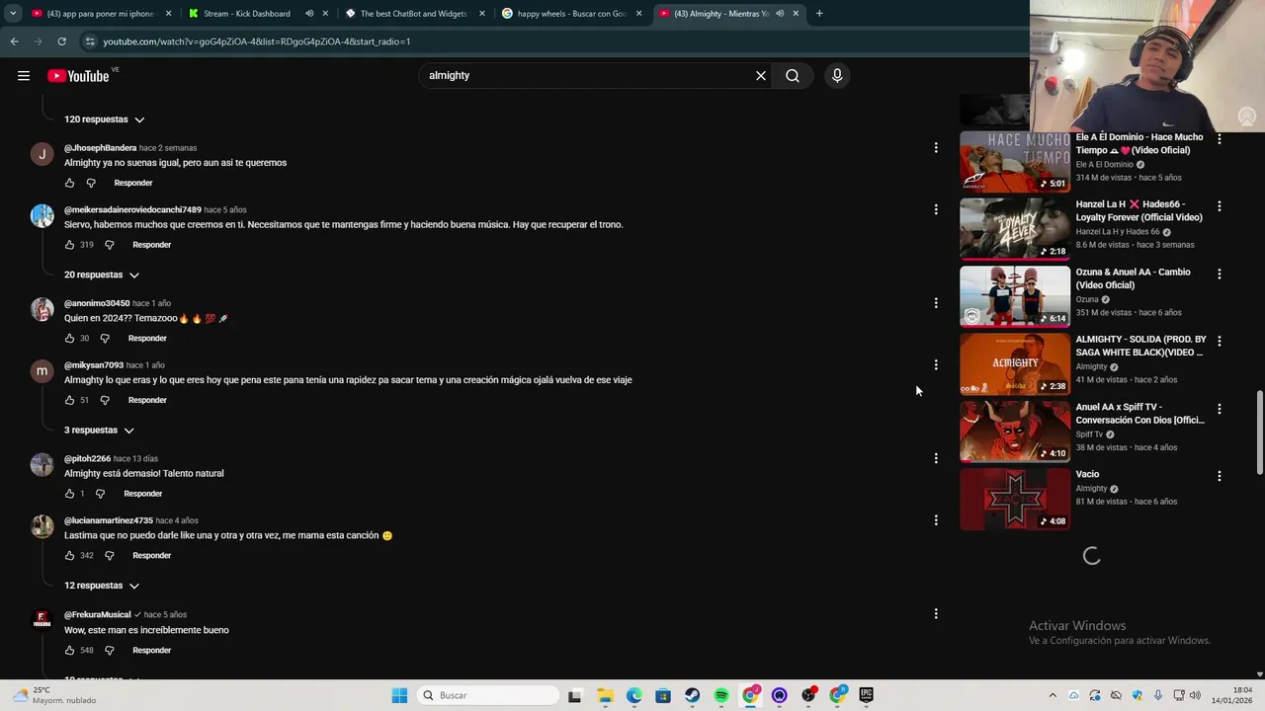Play Loyalty Forever video thumbnail
Image resolution: width=1265 pixels, height=711 pixels.
point(1015,229)
